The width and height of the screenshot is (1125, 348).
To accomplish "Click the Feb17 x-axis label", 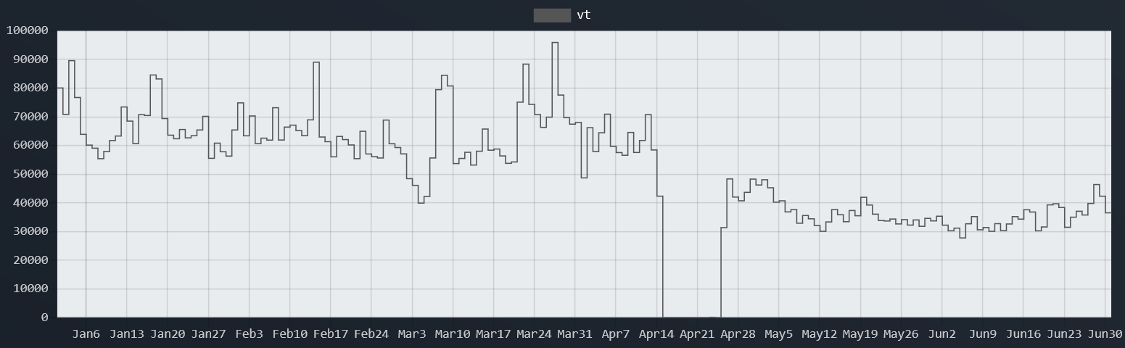I will (x=330, y=334).
